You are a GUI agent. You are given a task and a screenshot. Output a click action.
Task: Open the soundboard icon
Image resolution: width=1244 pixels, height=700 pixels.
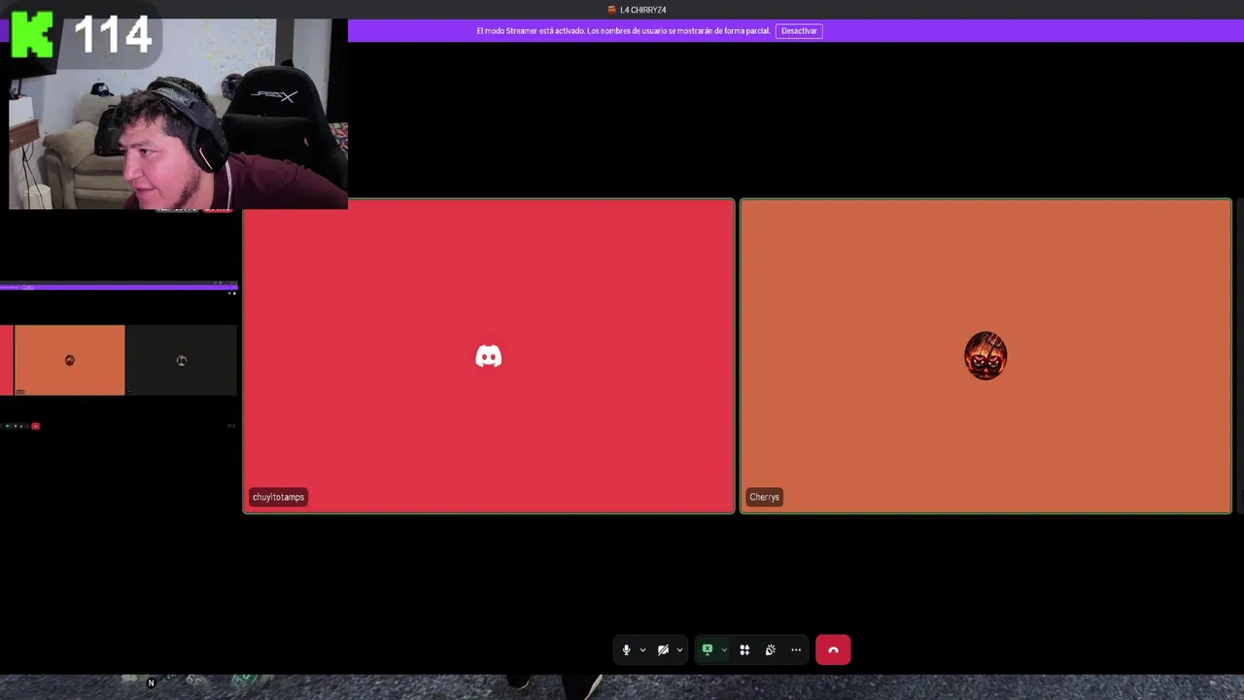[770, 649]
